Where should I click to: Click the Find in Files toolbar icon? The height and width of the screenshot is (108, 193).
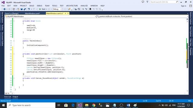tap(69, 9)
